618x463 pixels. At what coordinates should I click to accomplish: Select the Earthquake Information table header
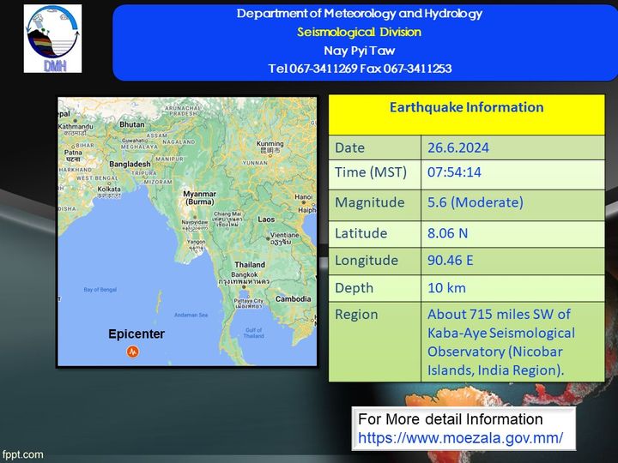pos(466,108)
